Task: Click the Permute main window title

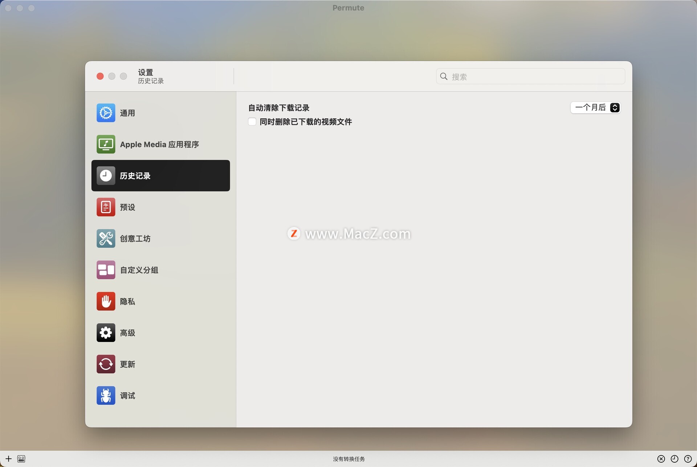Action: click(x=348, y=8)
